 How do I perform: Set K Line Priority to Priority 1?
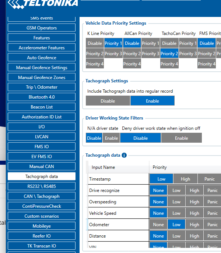tap(113, 43)
